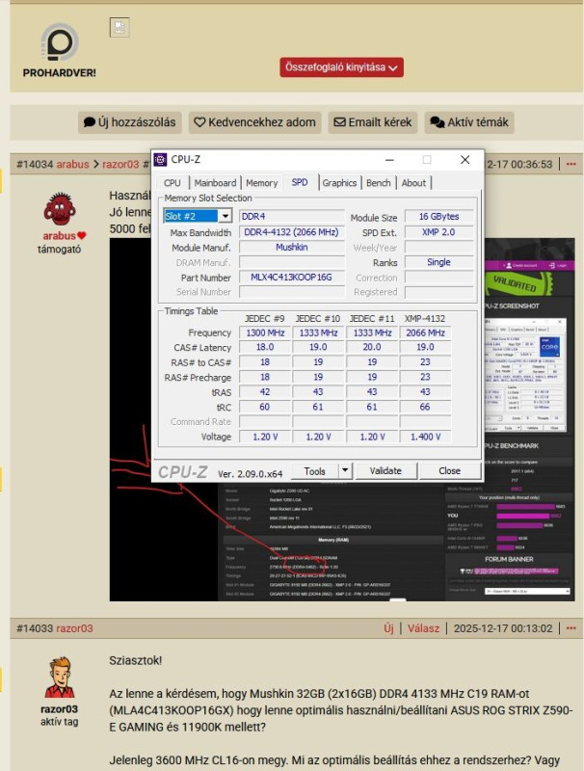Switch to the Memory tab

pos(261,183)
